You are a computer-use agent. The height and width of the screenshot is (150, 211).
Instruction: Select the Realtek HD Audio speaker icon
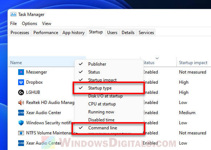point(21,103)
